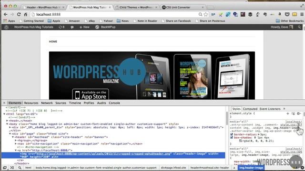Open the style.css:326 source link
Viewport: 305px width, 171px height.
pos(291,152)
